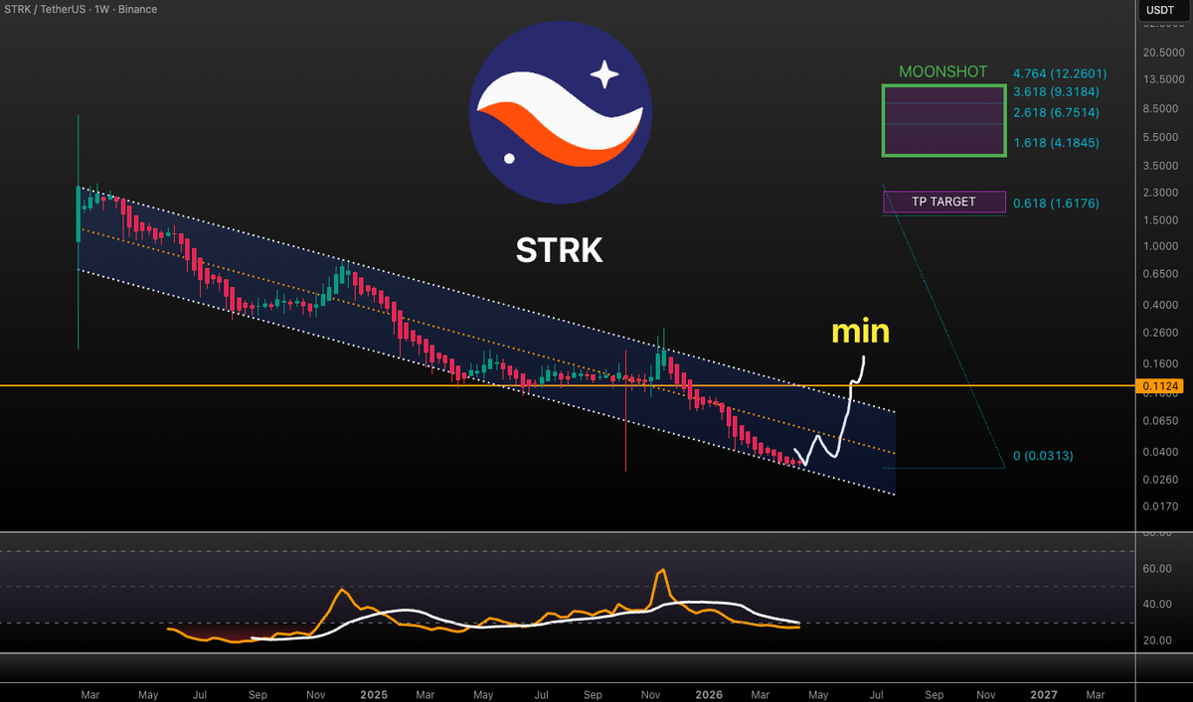Click the orange 0.1124 price label
Viewport: 1193px width, 702px height.
click(x=1160, y=385)
